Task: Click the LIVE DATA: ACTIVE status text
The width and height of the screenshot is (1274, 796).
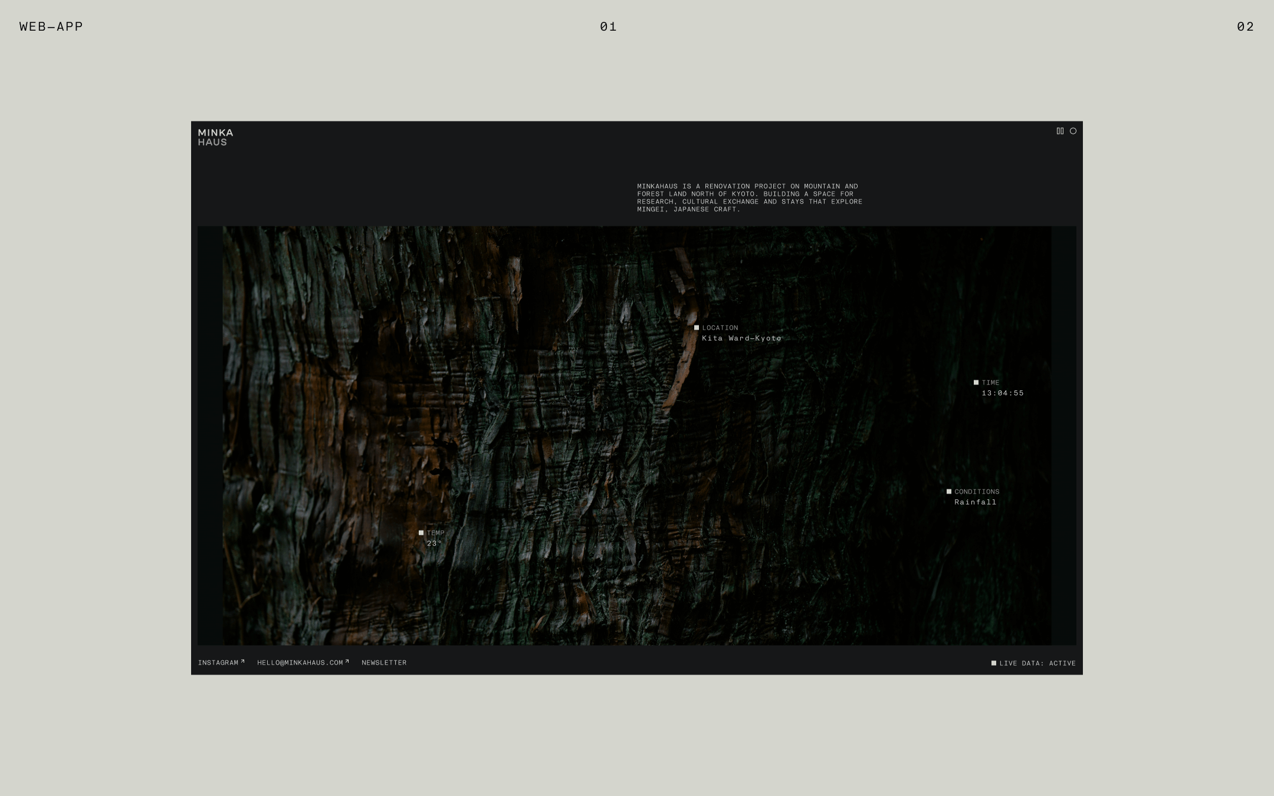Action: point(1037,663)
